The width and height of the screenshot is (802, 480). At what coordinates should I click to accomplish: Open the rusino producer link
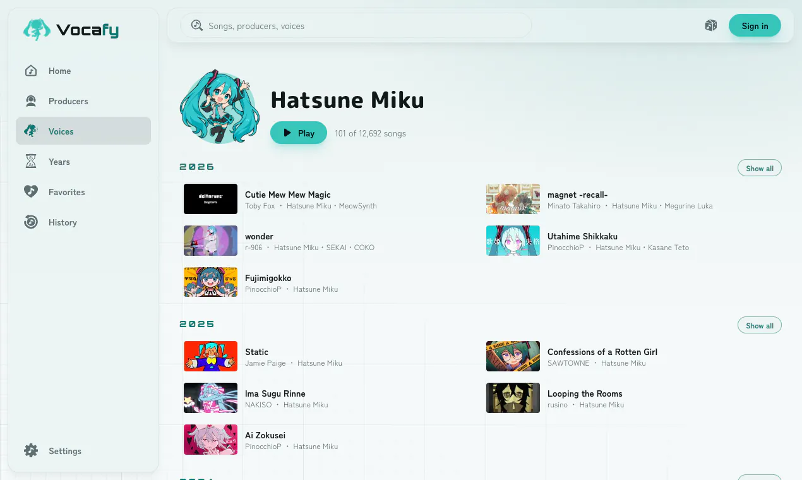point(558,405)
